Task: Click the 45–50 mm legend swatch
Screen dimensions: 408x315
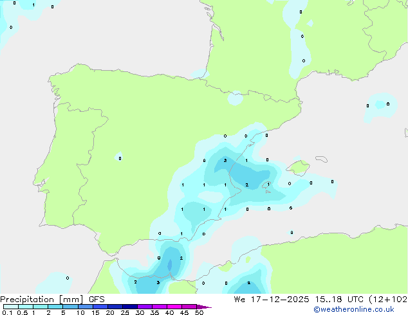Action: (x=189, y=307)
